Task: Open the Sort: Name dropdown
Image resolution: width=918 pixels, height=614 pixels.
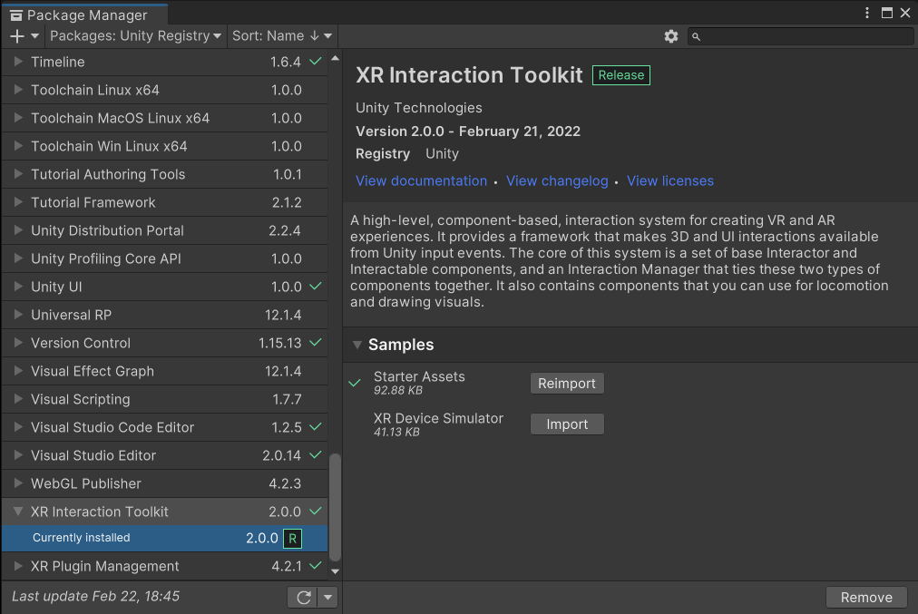Action: [281, 36]
